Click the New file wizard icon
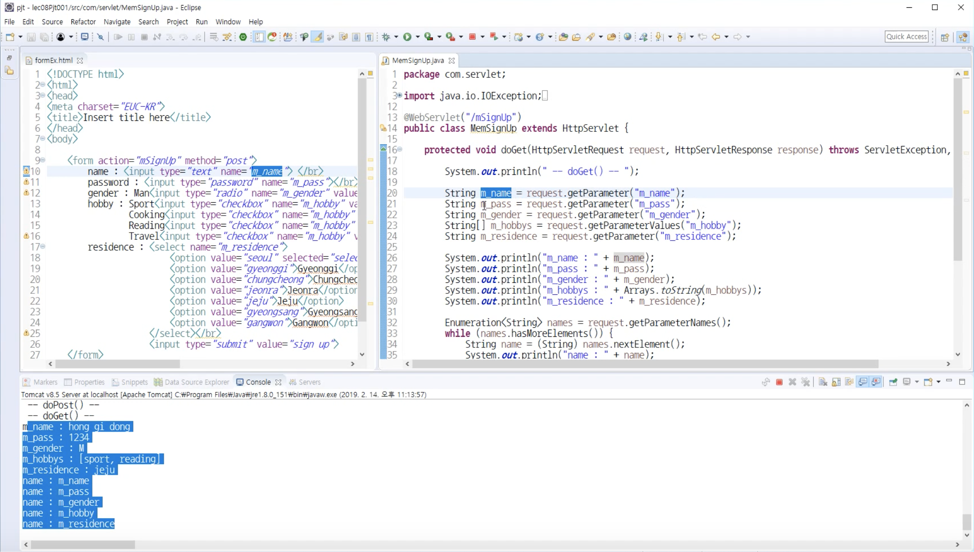The width and height of the screenshot is (974, 552). 10,37
